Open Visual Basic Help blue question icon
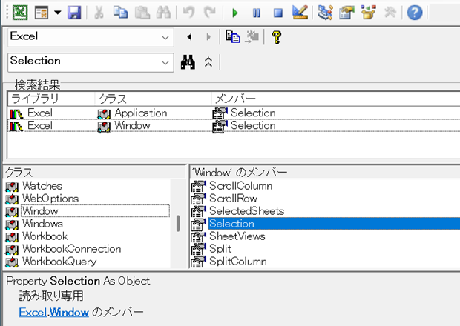Screen dimensions: 460x326 [415, 13]
